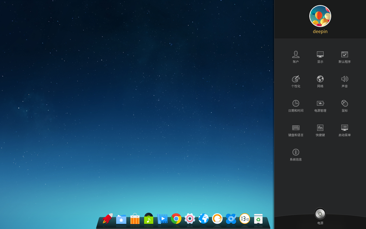This screenshot has height=229, width=366.
Task: Open 键盘和语言 (Keyboard and Language) settings
Action: [x=296, y=130]
